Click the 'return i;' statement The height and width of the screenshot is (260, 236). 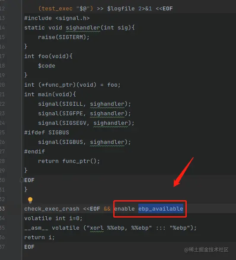pos(40,237)
